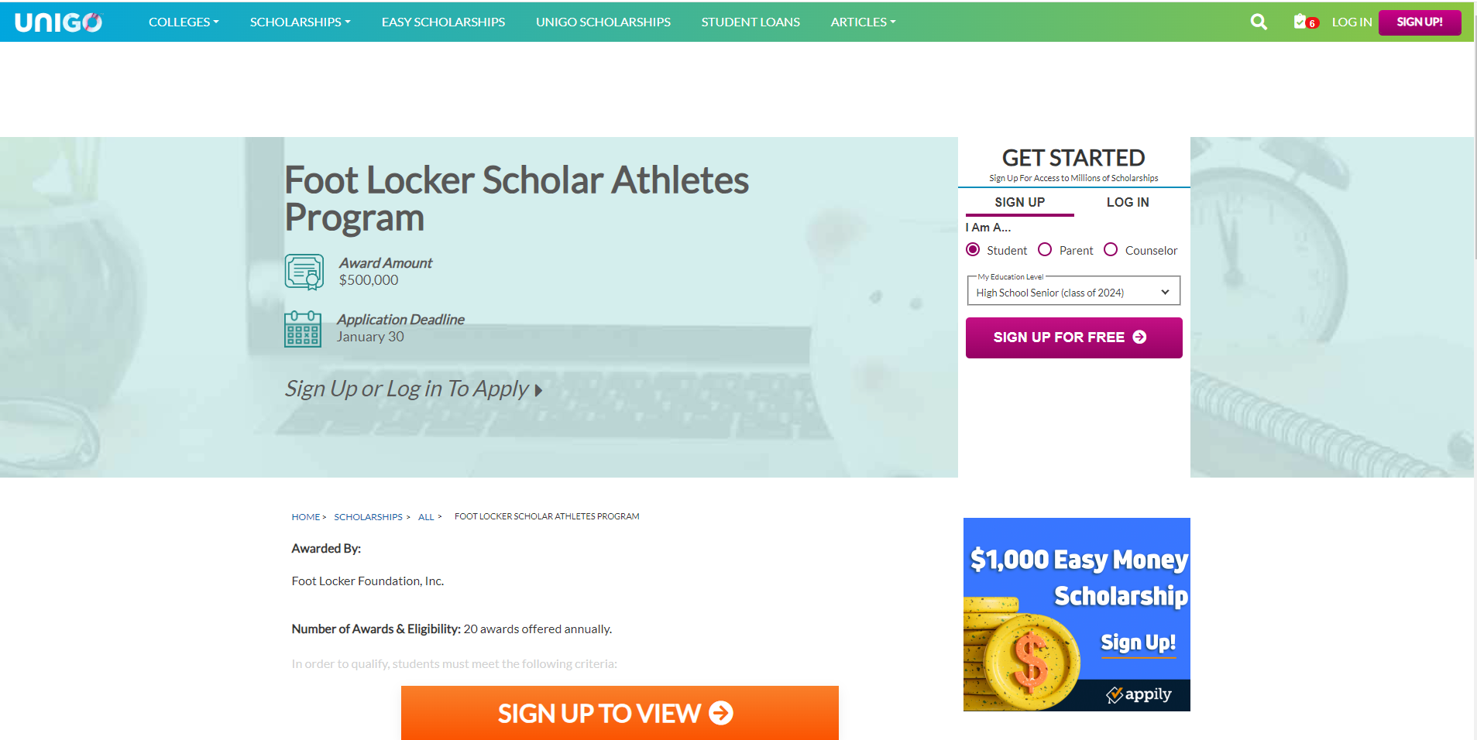Expand the Scholarships nav dropdown
1477x740 pixels.
click(300, 22)
